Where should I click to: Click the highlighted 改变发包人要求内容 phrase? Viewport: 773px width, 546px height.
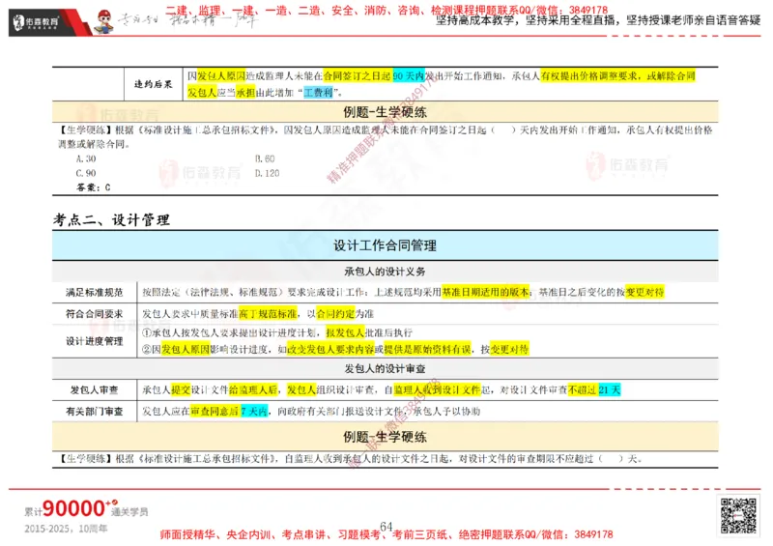[330, 349]
